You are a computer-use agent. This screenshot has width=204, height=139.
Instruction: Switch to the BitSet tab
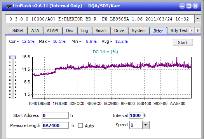coord(18,31)
